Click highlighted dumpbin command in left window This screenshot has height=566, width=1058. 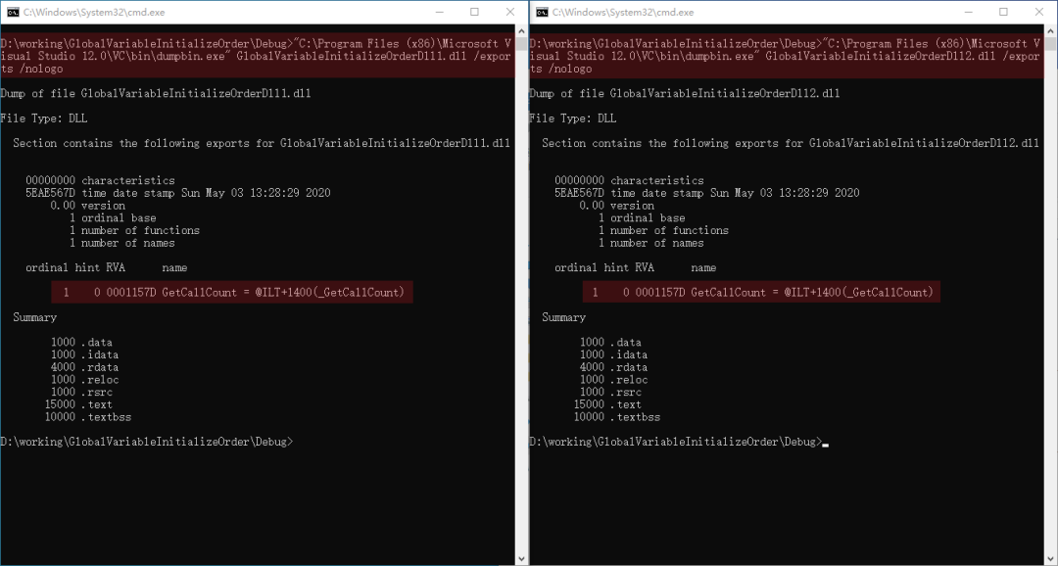(x=257, y=57)
